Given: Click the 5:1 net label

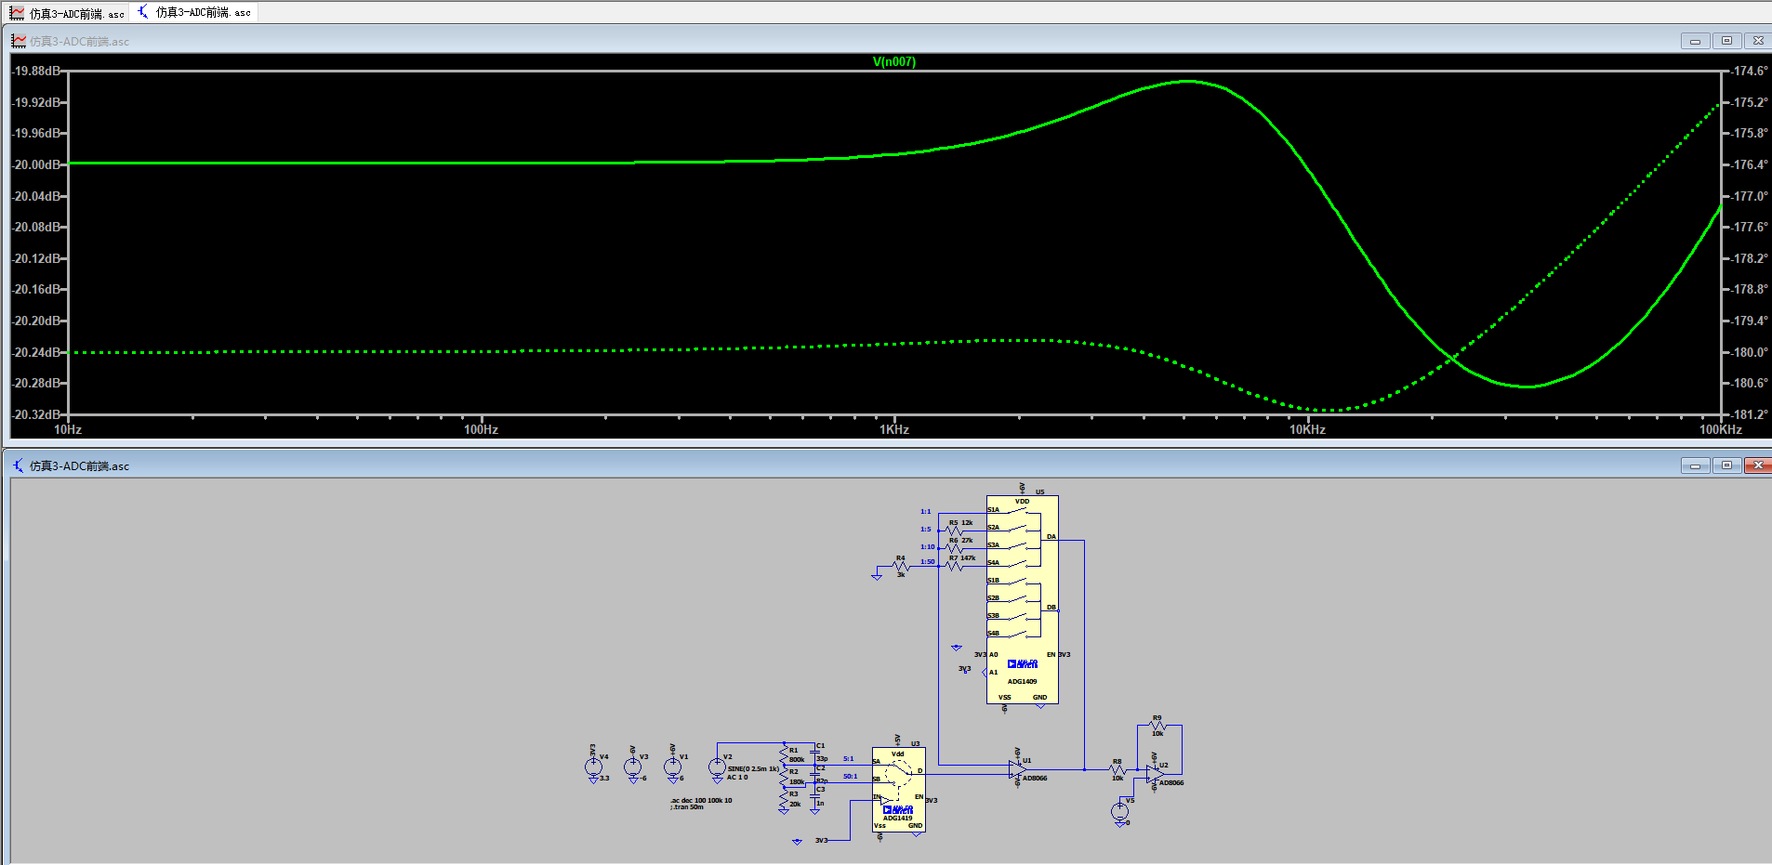Looking at the screenshot, I should pos(848,759).
